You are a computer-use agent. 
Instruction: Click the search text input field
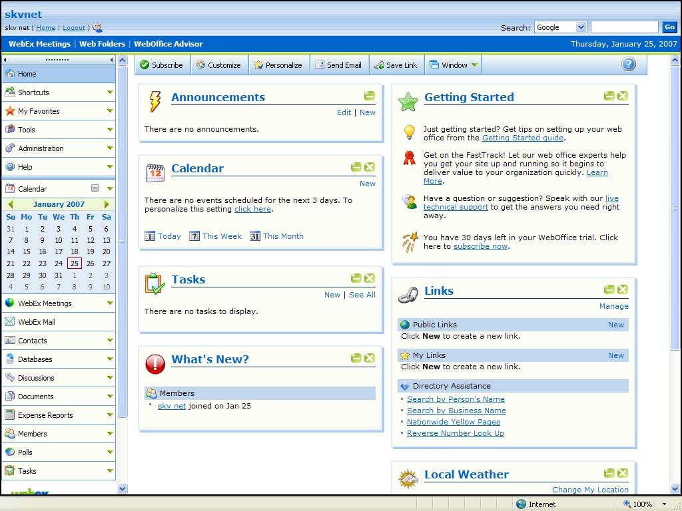point(624,27)
